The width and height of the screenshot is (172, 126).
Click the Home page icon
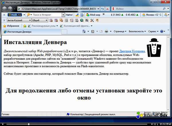84,32
